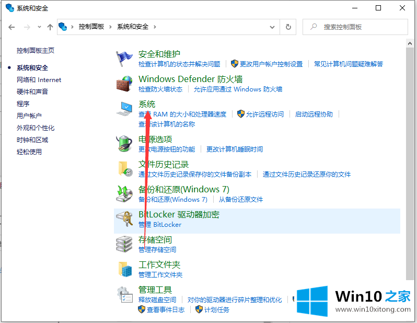Open the Storage Spaces drives icon
This screenshot has width=417, height=323.
124,244
